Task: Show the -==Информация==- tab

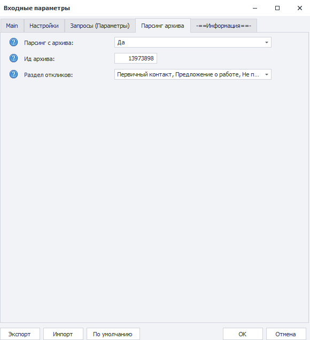Action: click(224, 26)
